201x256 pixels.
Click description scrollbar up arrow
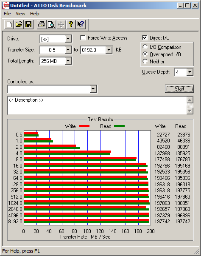190,100
